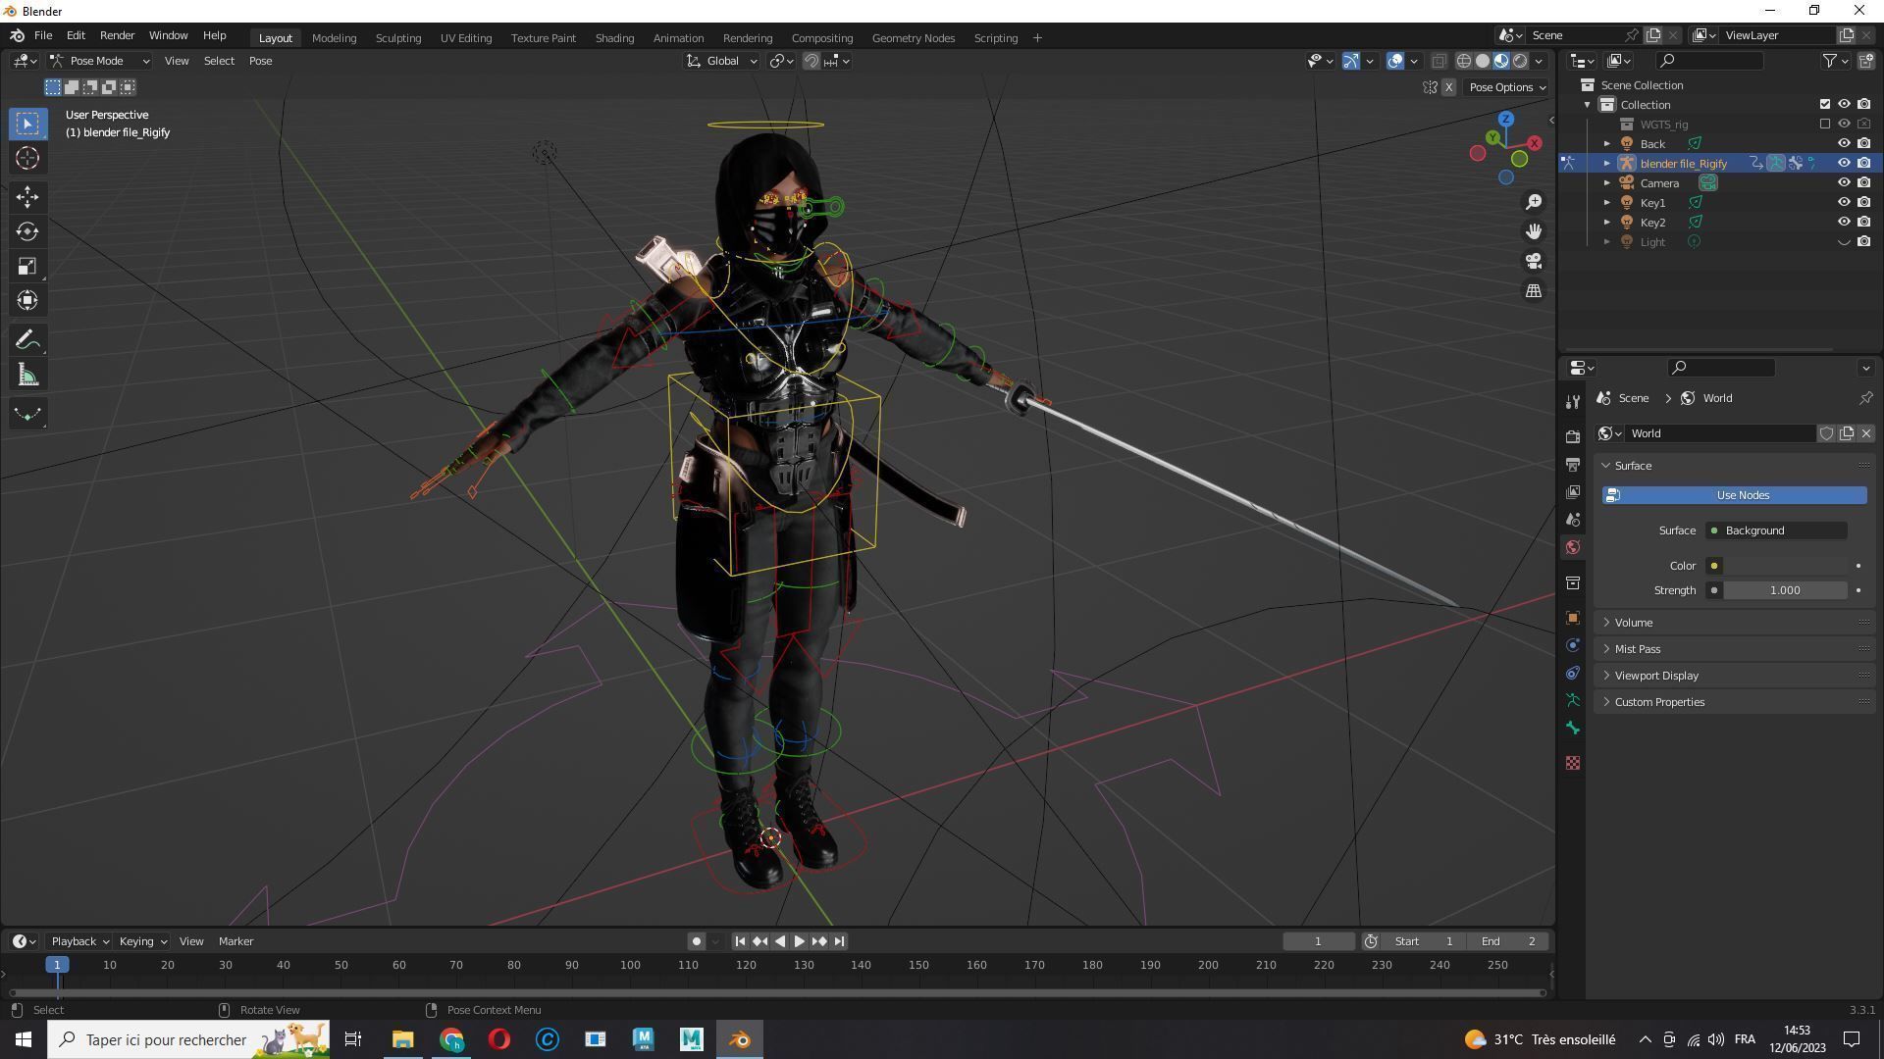Activate the Transform tool
Viewport: 1884px width, 1059px height.
tap(27, 301)
